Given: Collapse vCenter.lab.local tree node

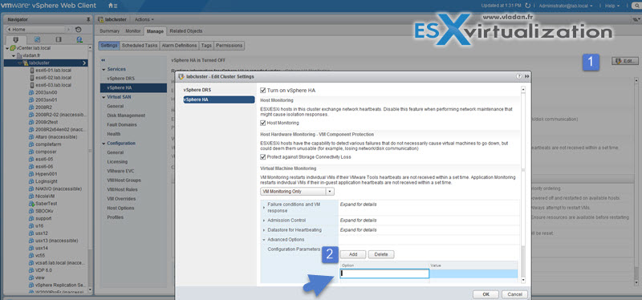Looking at the screenshot, I should click(x=7, y=48).
